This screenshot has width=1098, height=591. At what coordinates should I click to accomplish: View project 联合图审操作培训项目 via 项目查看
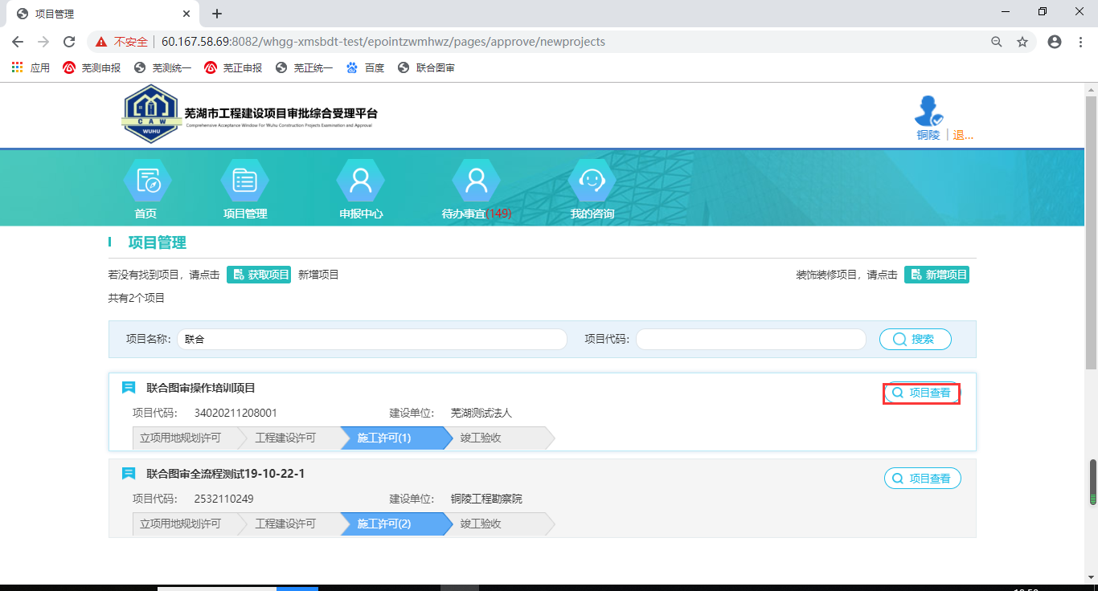pyautogui.click(x=921, y=393)
